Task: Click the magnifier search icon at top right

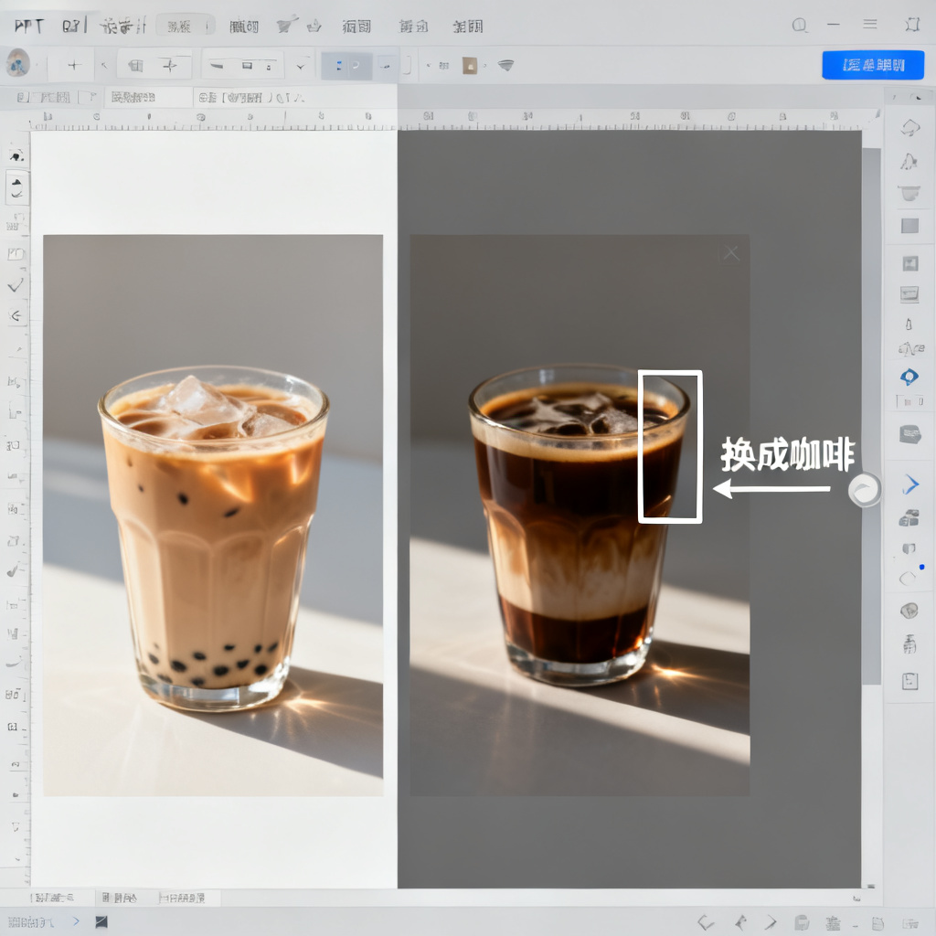Action: coord(800,25)
